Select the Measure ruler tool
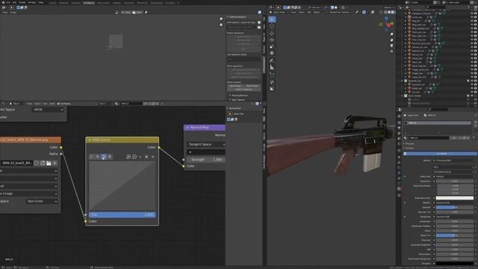Screen dimensions: 478x269 click(x=272, y=67)
